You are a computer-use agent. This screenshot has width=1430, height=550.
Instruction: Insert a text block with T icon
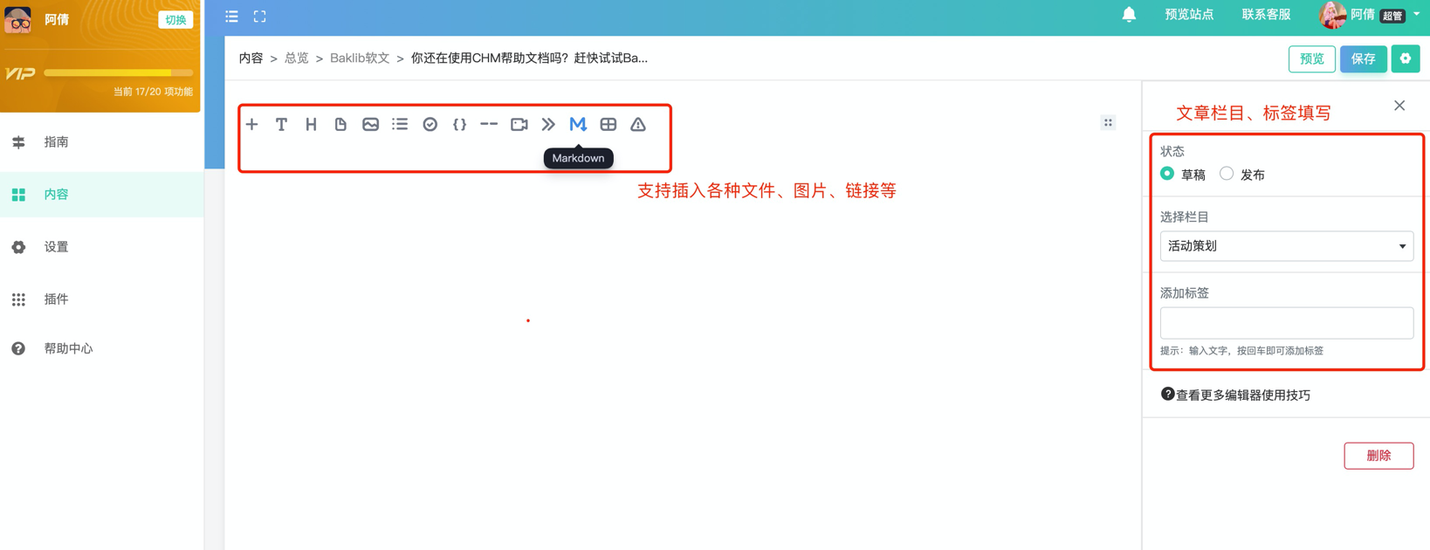tap(281, 125)
